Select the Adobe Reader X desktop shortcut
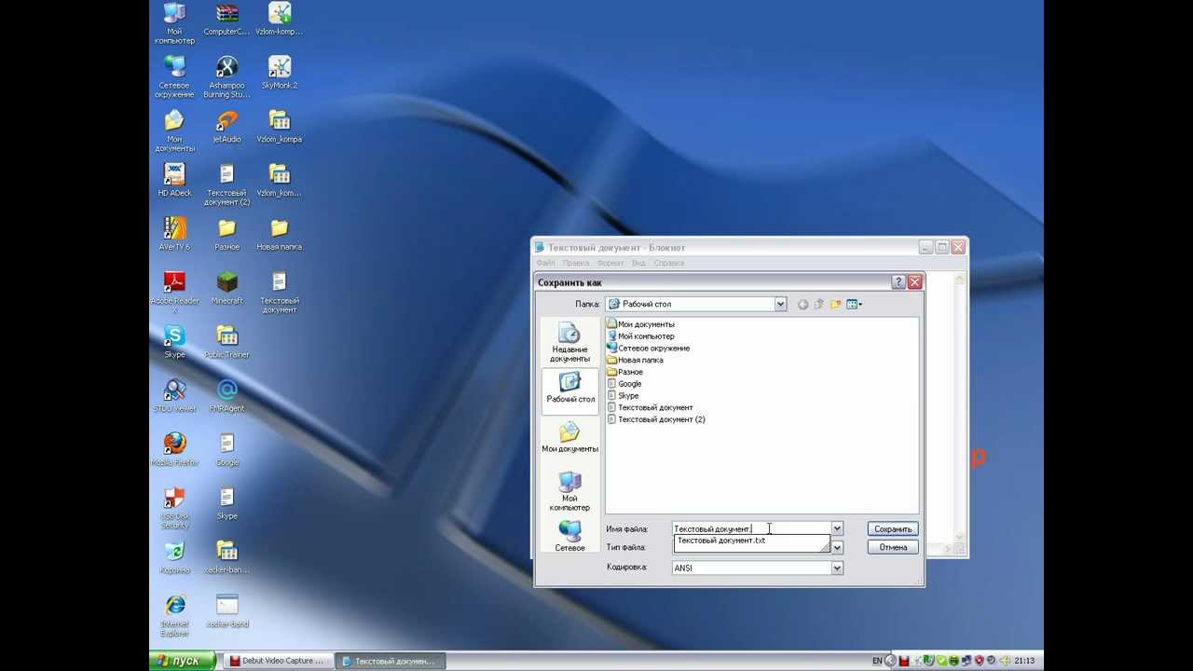1193x671 pixels. [x=174, y=293]
